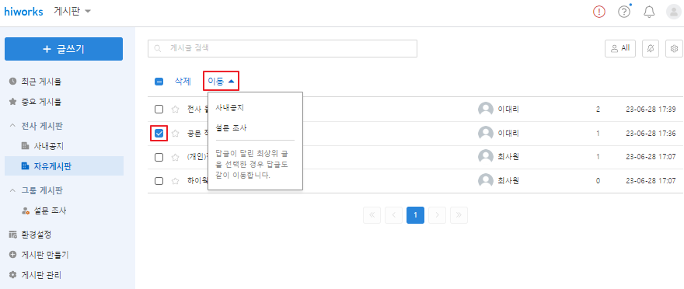Toggle the select-all checkbox beside 삭제
This screenshot has width=684, height=289.
159,82
